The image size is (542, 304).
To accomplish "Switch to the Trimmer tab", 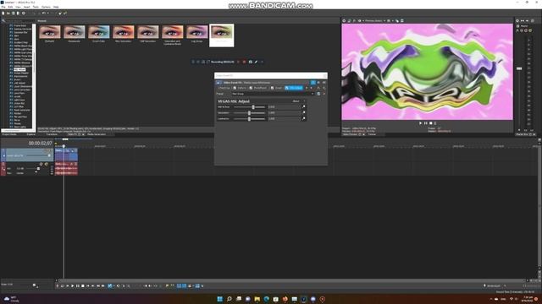I will coord(372,134).
